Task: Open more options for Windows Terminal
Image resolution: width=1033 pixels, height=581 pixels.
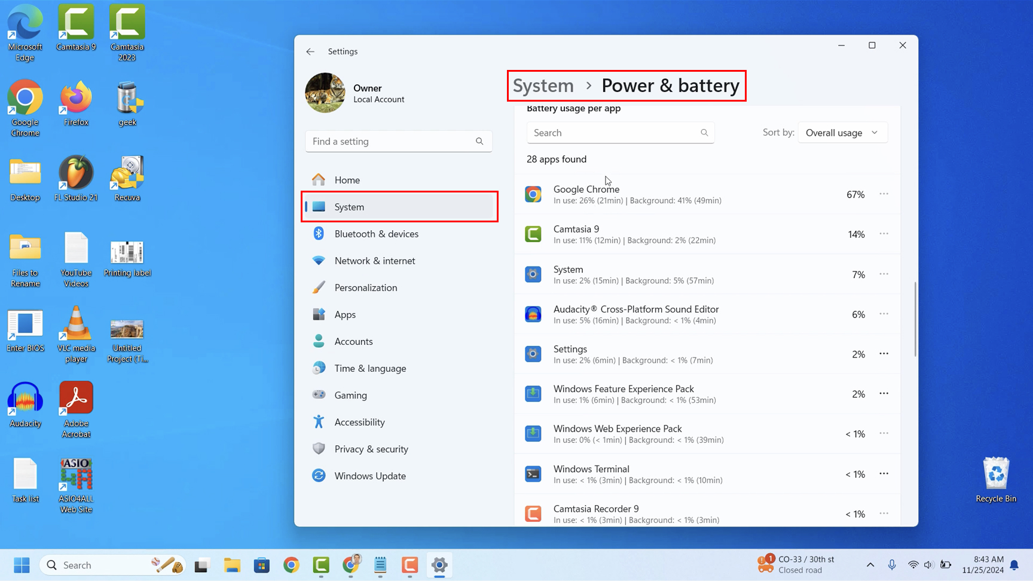Action: click(x=884, y=474)
